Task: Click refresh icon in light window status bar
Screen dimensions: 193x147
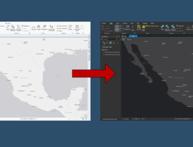Action: (x=86, y=119)
